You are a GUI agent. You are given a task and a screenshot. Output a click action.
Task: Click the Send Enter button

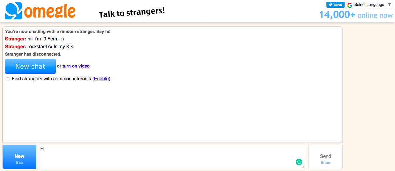[x=326, y=157]
